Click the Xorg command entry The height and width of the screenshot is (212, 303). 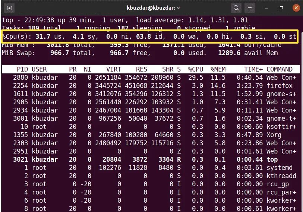coord(274,135)
